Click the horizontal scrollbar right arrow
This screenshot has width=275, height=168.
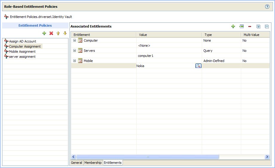click(x=267, y=157)
